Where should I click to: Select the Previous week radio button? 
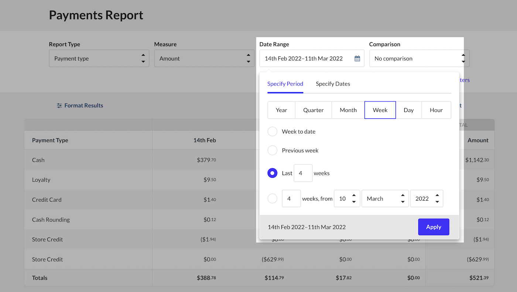(272, 150)
